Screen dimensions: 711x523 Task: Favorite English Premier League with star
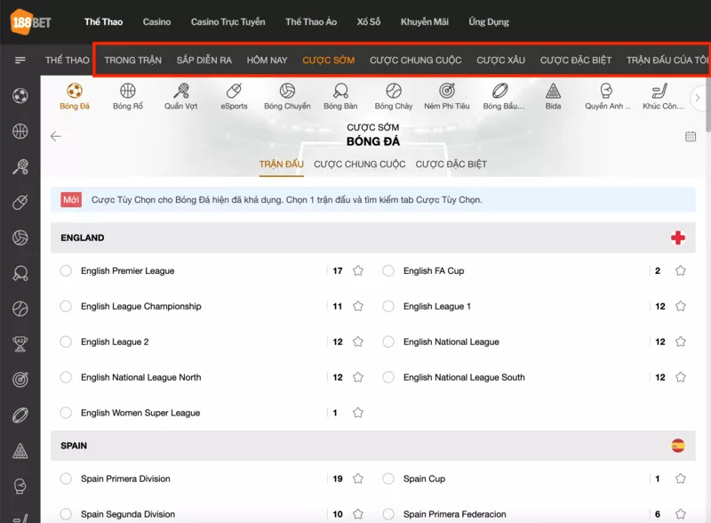coord(358,270)
